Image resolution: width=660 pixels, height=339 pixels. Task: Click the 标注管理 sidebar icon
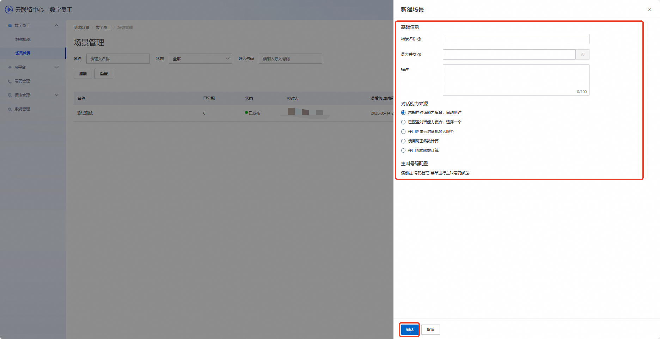[x=10, y=95]
